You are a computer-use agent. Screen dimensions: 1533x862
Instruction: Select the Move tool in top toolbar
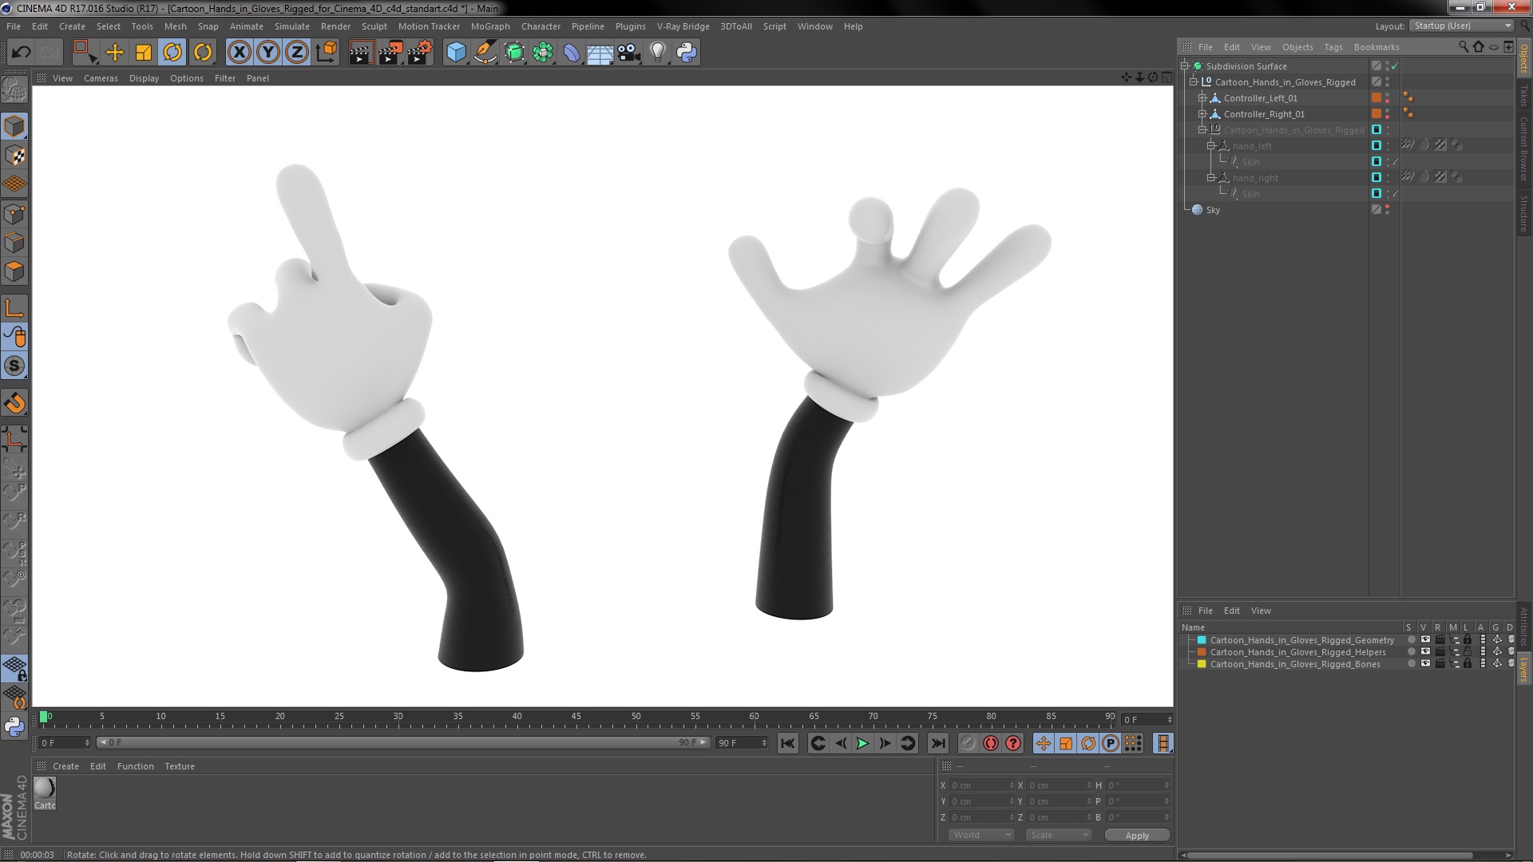(115, 53)
